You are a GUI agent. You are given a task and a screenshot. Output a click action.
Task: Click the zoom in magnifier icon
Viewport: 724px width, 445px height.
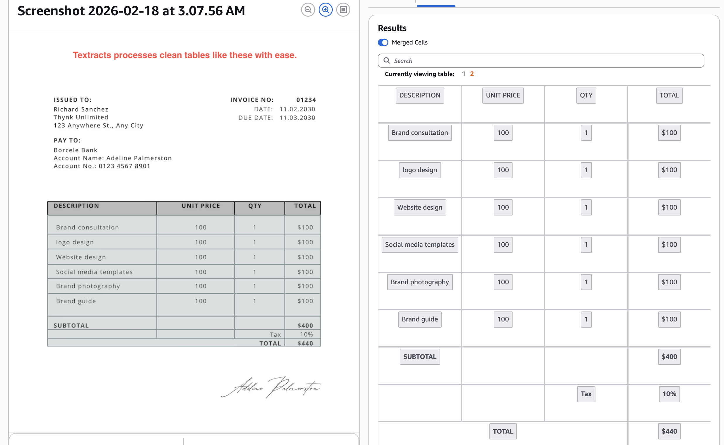pyautogui.click(x=325, y=10)
